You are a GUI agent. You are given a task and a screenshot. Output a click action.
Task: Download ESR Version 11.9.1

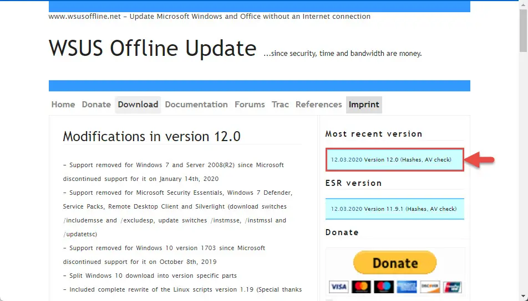[384, 209]
